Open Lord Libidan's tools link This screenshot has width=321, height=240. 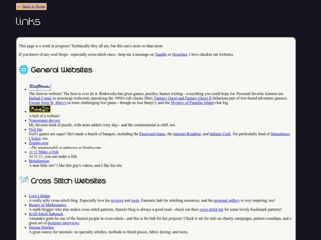pyautogui.click(x=135, y=200)
